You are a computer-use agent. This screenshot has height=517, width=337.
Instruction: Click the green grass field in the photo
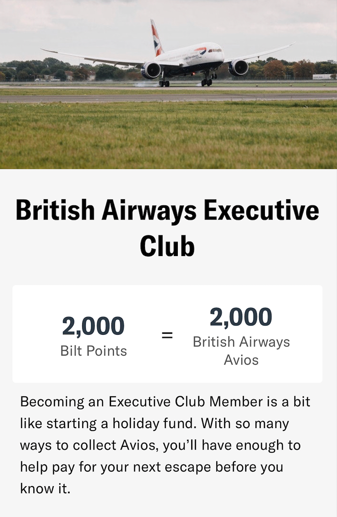point(168,135)
